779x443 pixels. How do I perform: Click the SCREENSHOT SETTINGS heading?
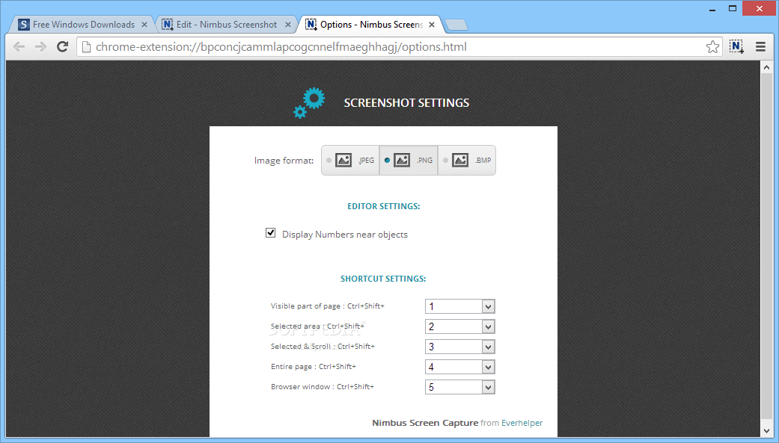(x=406, y=102)
